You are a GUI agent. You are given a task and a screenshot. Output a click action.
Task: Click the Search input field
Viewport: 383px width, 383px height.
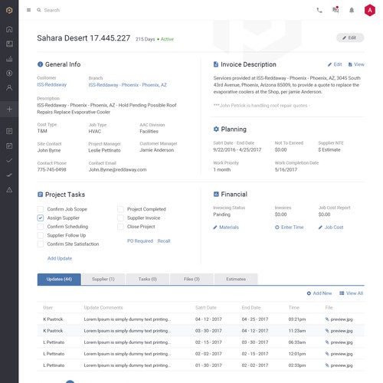[52, 10]
